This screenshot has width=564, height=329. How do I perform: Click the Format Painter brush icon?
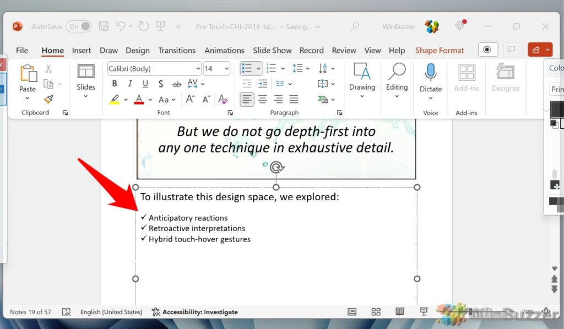pos(48,99)
